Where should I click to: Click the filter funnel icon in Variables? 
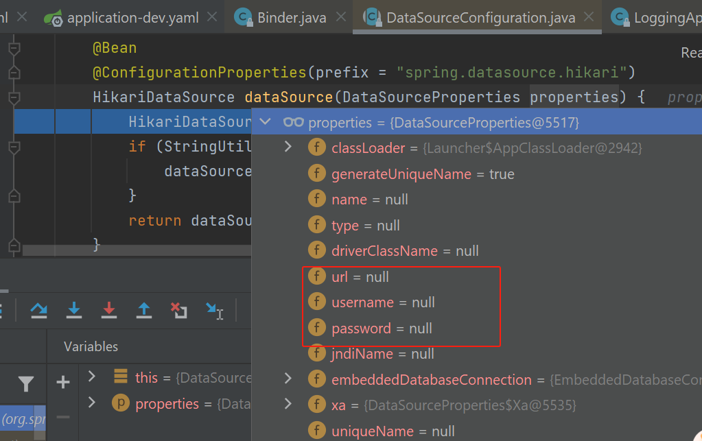[26, 383]
